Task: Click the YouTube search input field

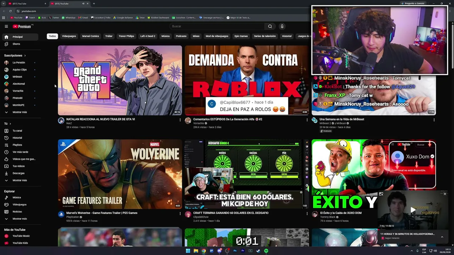Action: click(217, 26)
